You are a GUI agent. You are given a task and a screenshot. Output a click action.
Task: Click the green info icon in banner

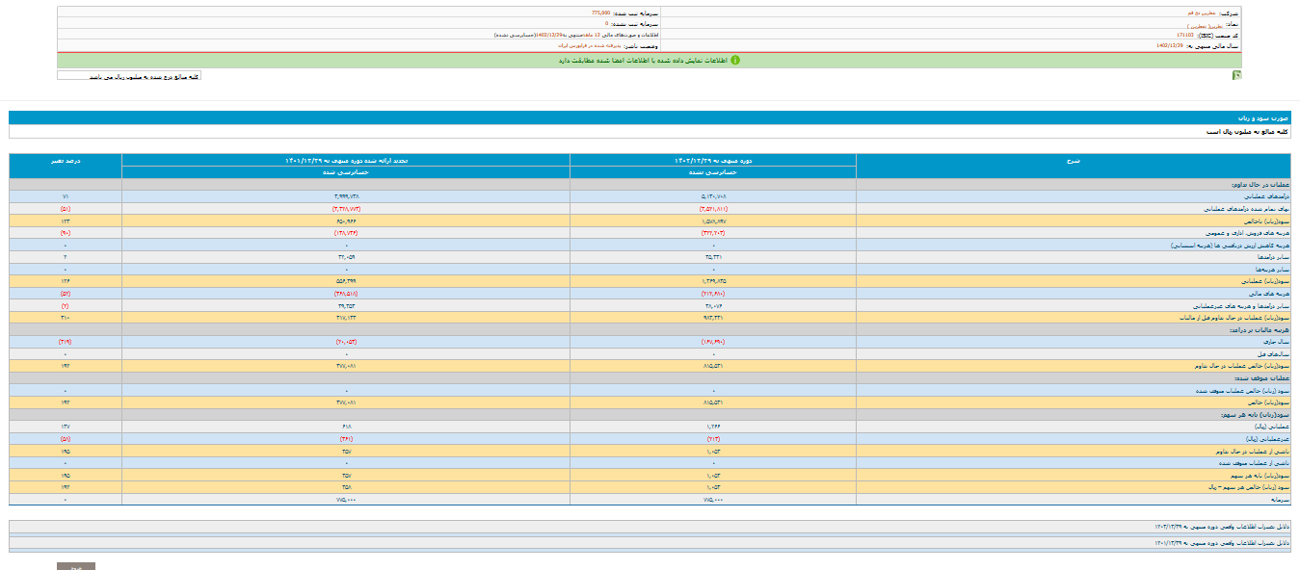tap(734, 60)
